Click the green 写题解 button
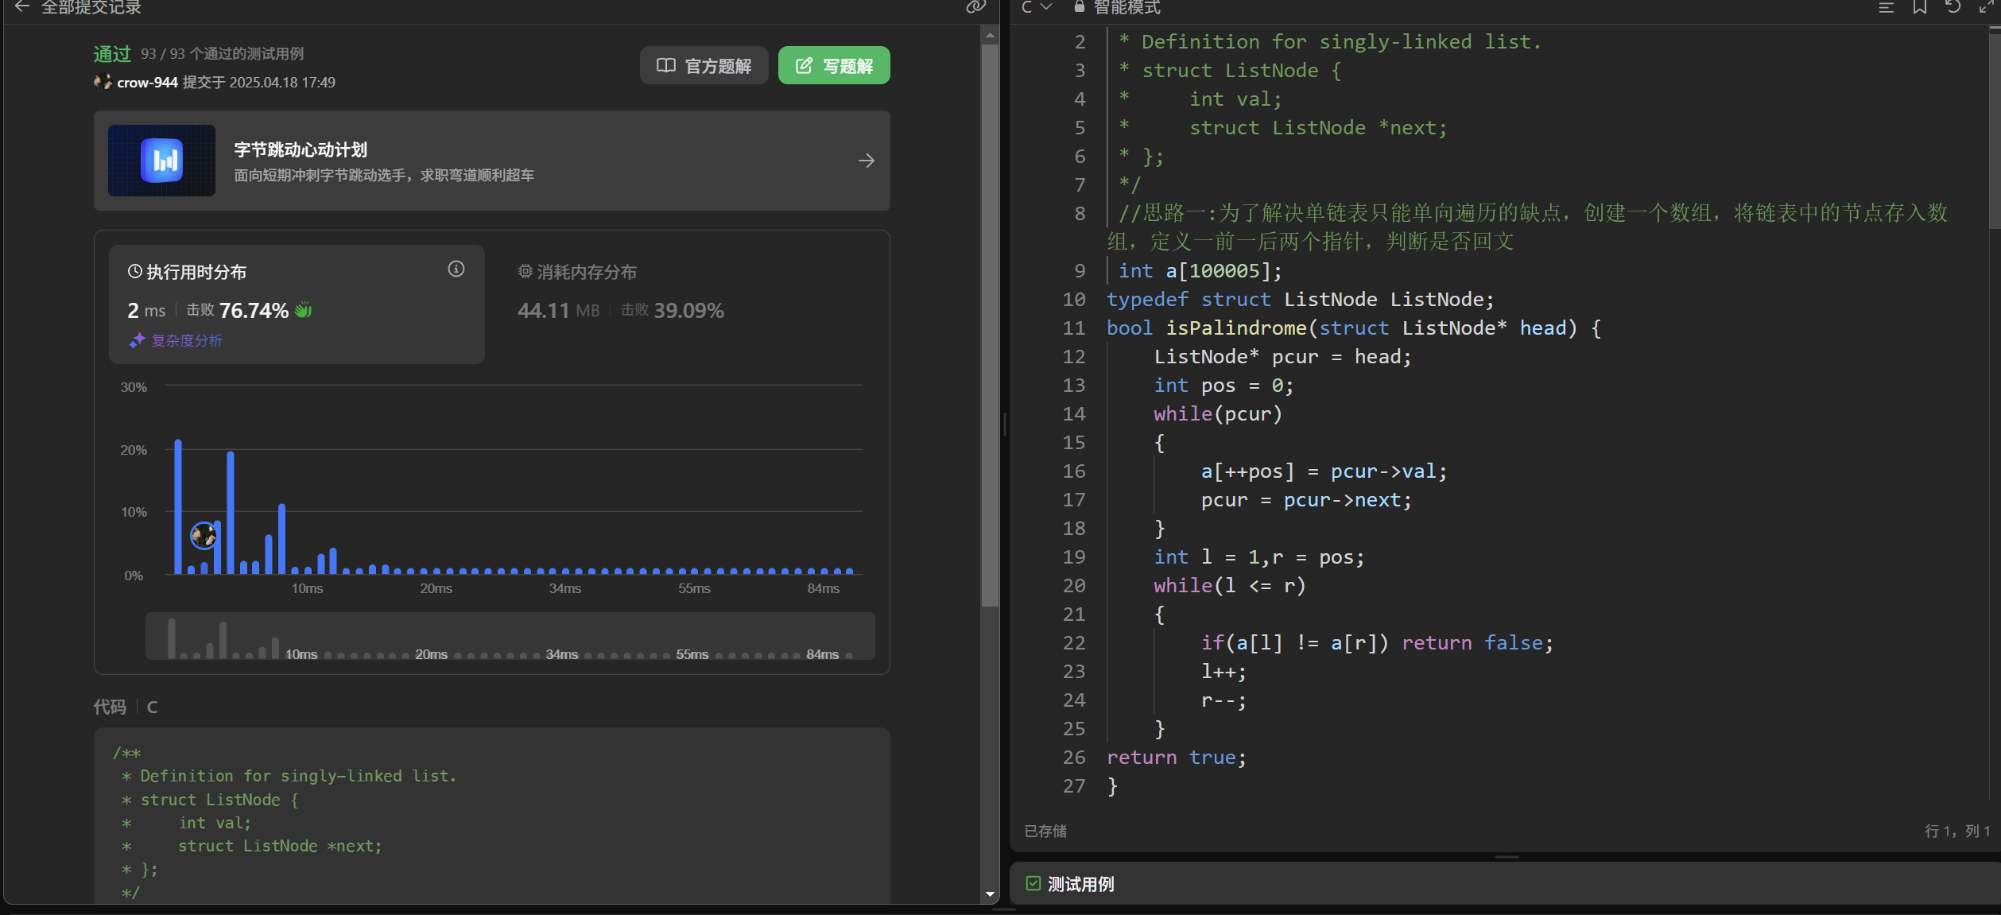 tap(834, 66)
